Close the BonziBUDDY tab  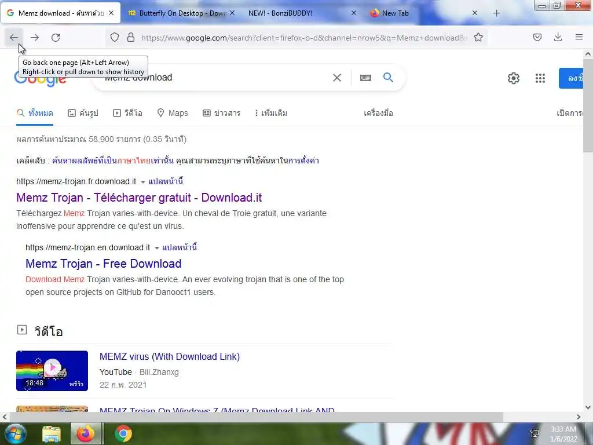click(x=354, y=13)
